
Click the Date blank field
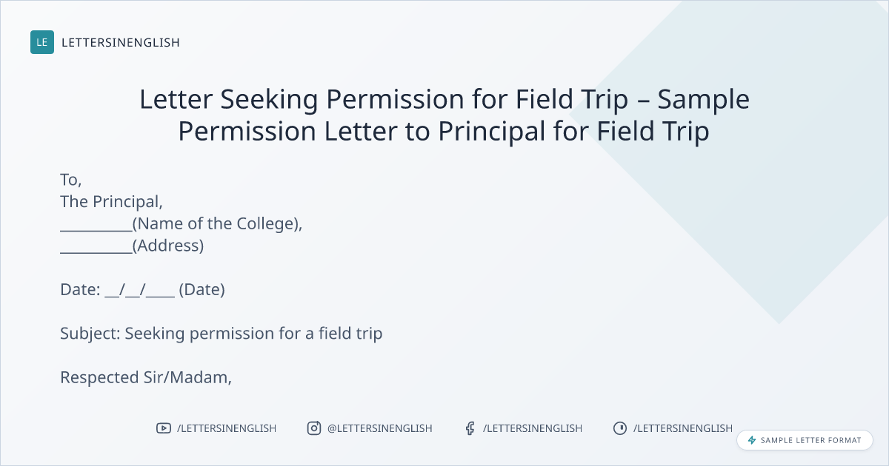pos(140,290)
